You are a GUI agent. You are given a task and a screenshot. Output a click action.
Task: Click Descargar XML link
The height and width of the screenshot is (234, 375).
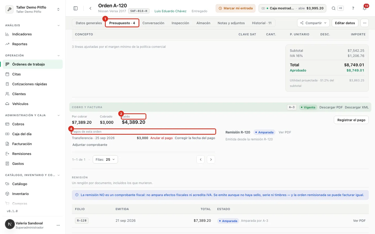coord(357,107)
